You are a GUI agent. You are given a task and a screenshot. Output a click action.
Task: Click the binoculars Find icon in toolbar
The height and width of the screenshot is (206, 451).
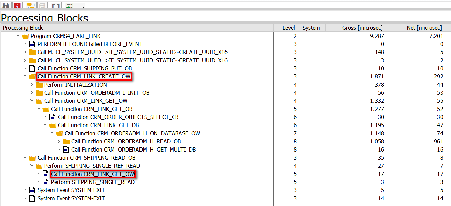[6, 5]
